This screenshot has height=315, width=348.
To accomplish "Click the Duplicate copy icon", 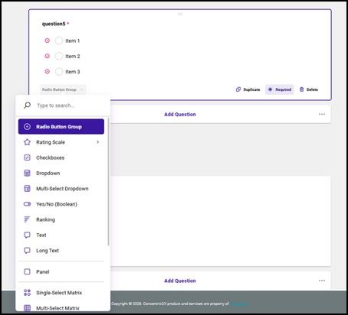I will coord(238,89).
